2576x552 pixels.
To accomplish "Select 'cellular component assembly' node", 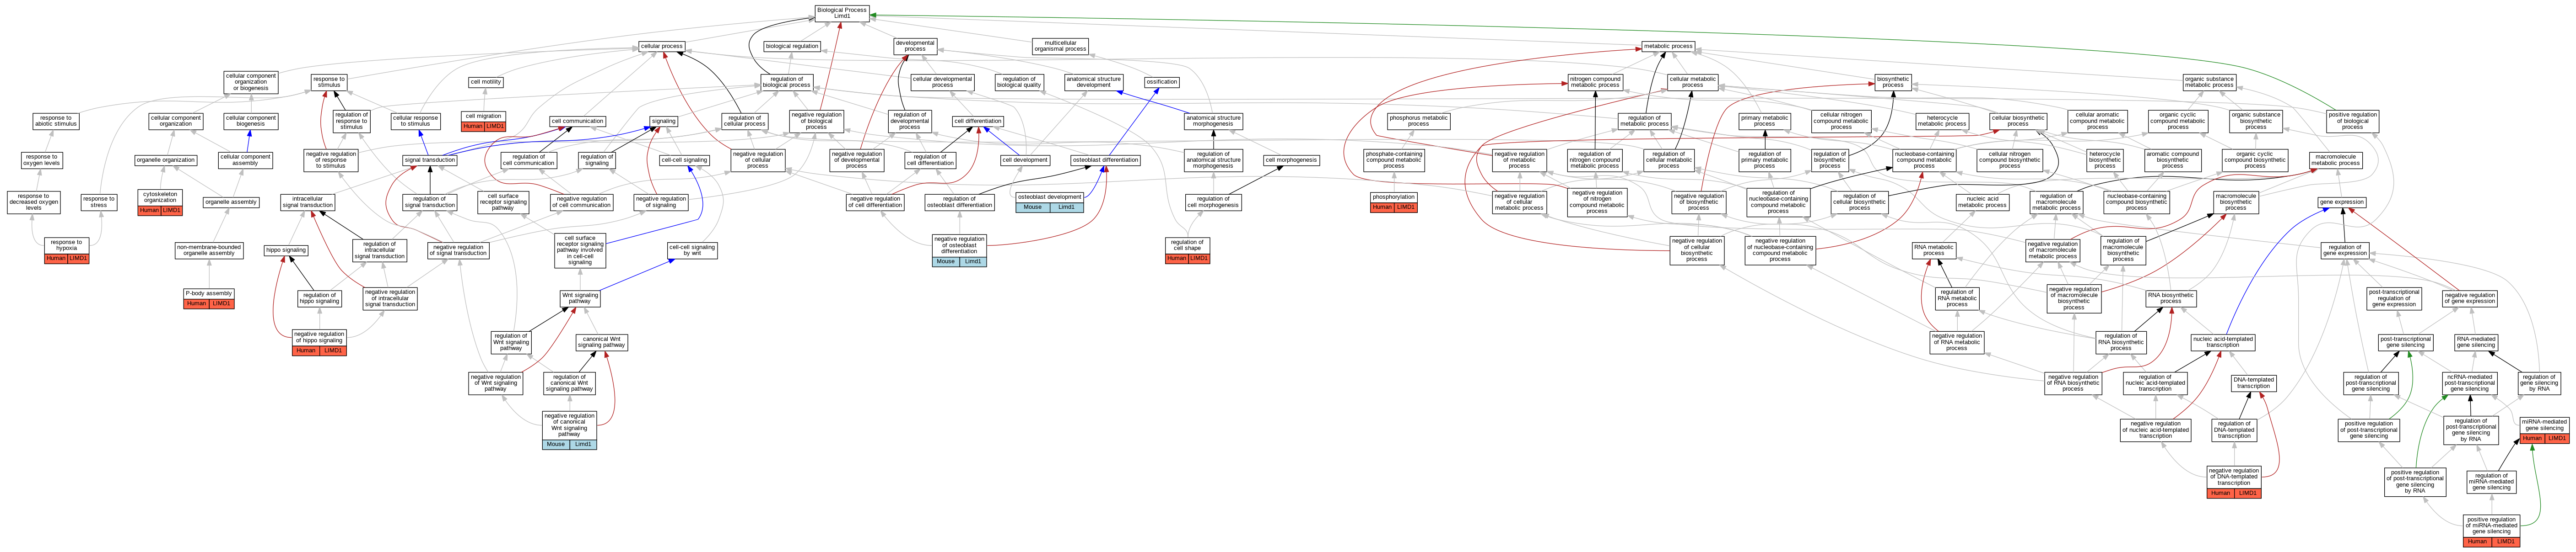I will tap(245, 160).
